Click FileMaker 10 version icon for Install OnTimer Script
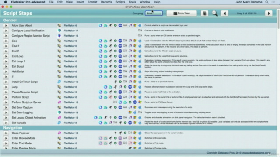 pos(59,82)
